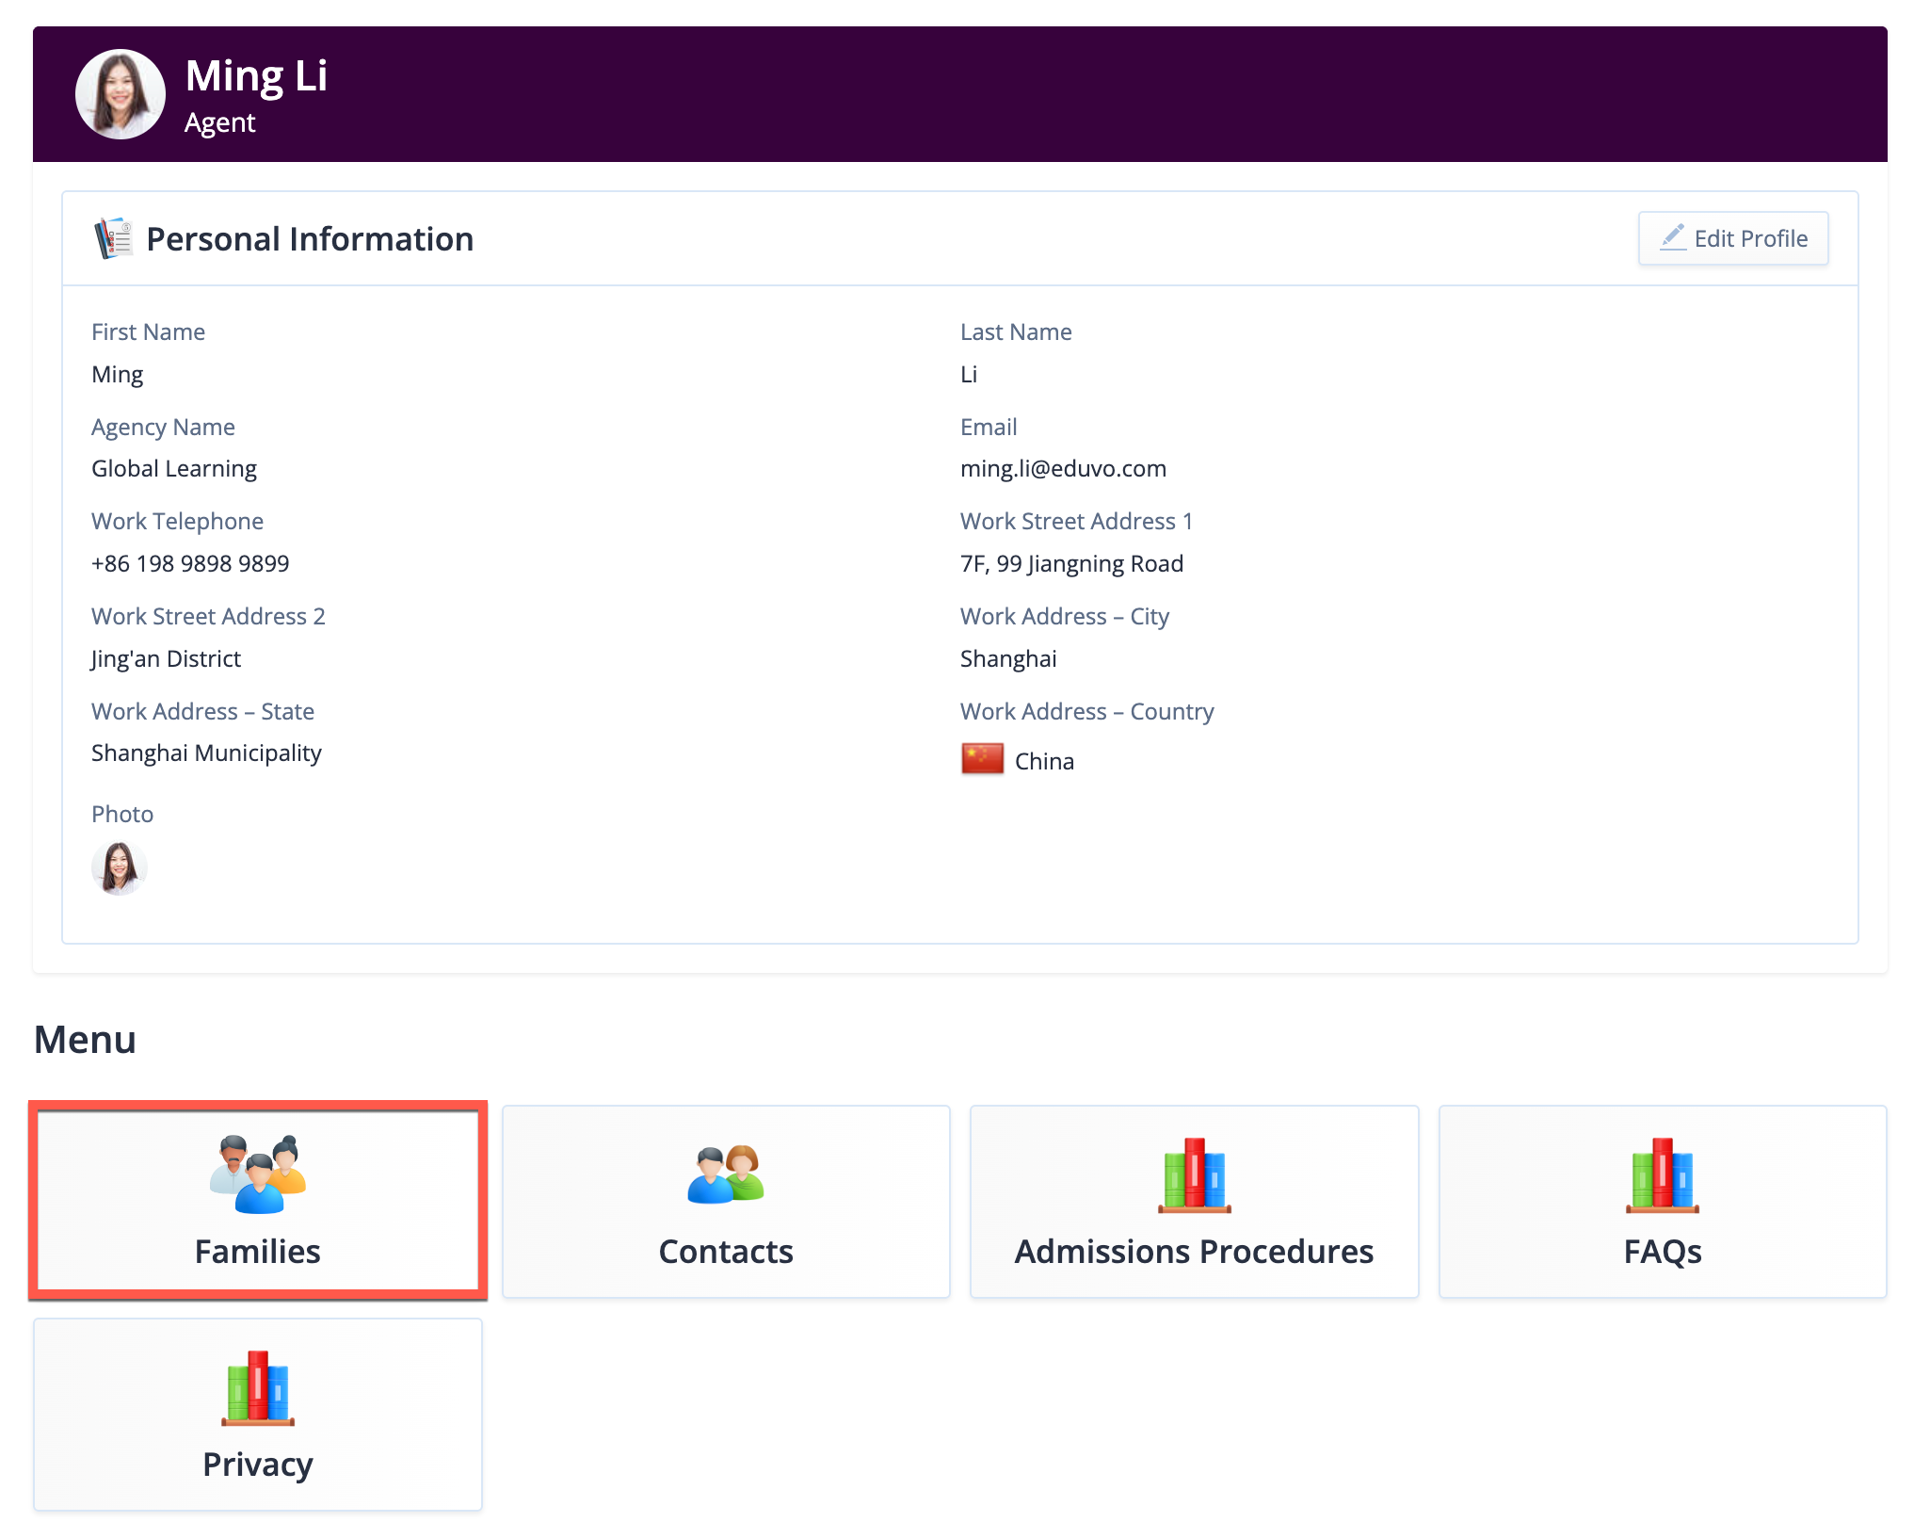
Task: Click the FAQs books icon
Action: [x=1662, y=1174]
